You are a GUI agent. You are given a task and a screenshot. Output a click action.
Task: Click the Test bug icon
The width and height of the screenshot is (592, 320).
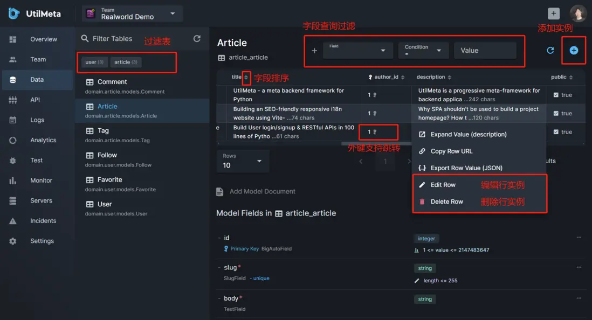tap(13, 161)
